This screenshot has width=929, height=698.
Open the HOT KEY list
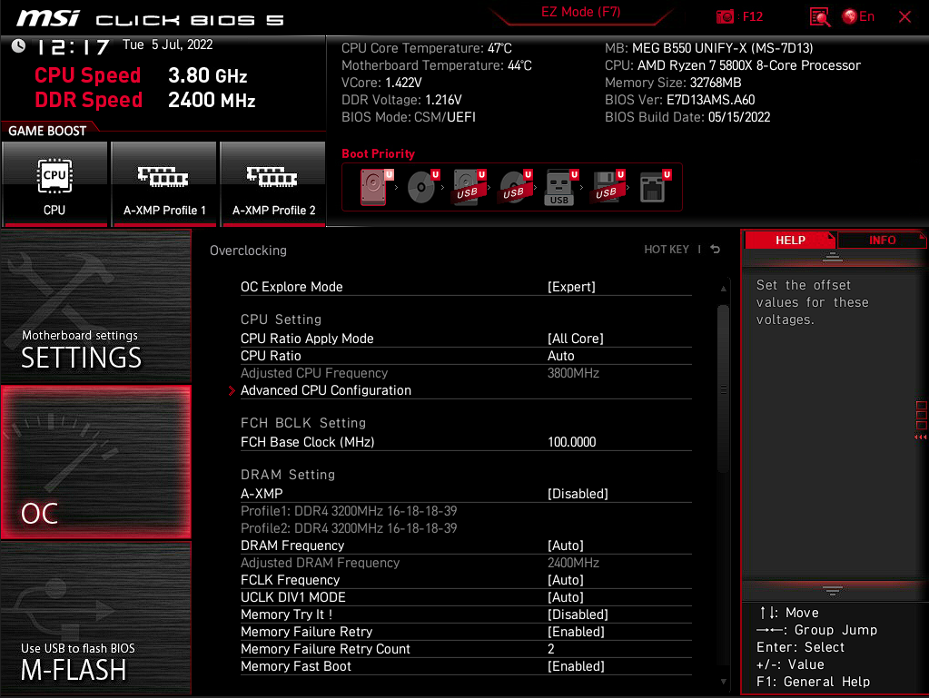pos(666,250)
